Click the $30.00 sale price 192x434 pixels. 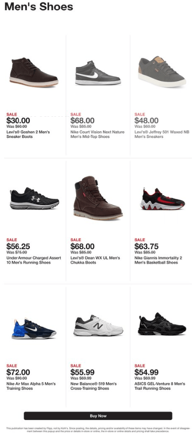coord(18,121)
